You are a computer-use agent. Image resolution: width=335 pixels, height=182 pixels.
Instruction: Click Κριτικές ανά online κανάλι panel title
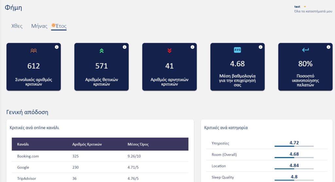34,128
